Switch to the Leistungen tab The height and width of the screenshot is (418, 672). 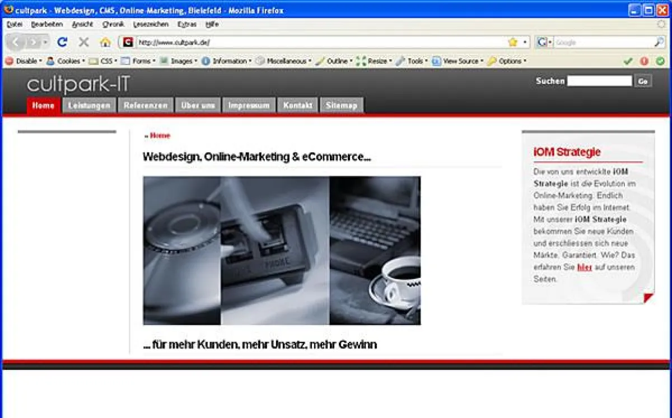[89, 105]
